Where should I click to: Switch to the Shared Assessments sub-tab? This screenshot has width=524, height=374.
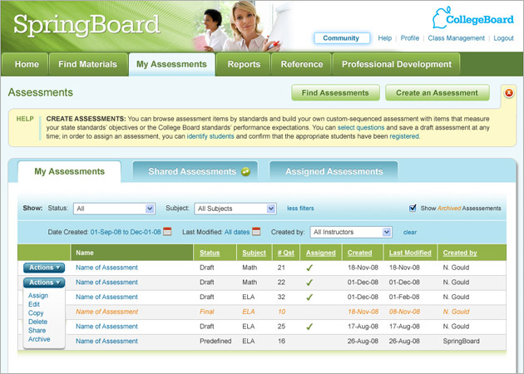tap(195, 172)
